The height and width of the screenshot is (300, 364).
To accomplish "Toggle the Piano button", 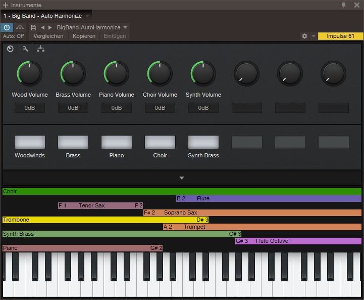I will (117, 142).
